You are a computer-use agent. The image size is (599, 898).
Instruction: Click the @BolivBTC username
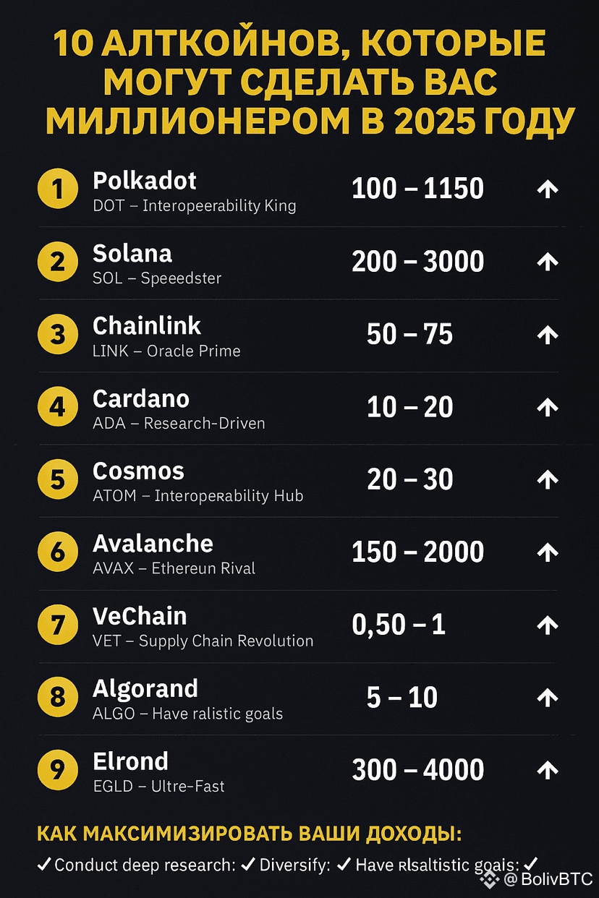(548, 879)
